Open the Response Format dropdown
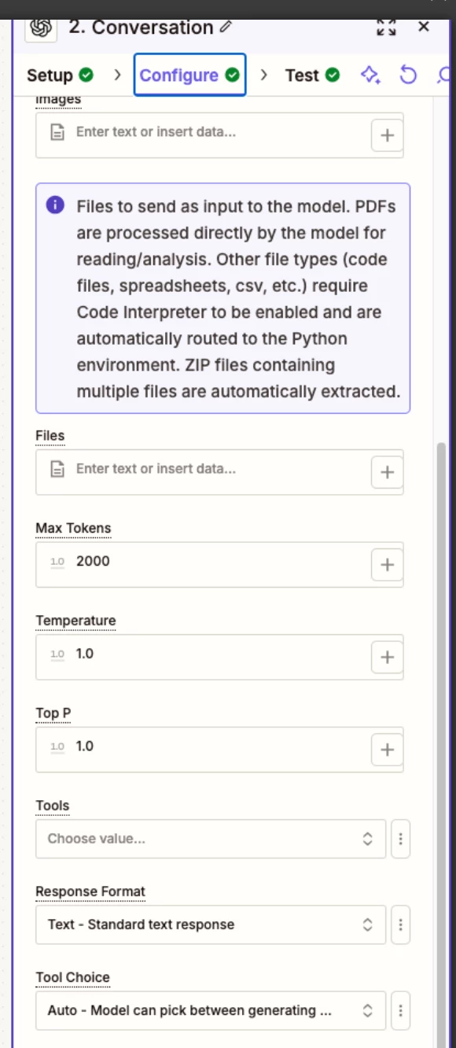456x1048 pixels. pyautogui.click(x=211, y=924)
